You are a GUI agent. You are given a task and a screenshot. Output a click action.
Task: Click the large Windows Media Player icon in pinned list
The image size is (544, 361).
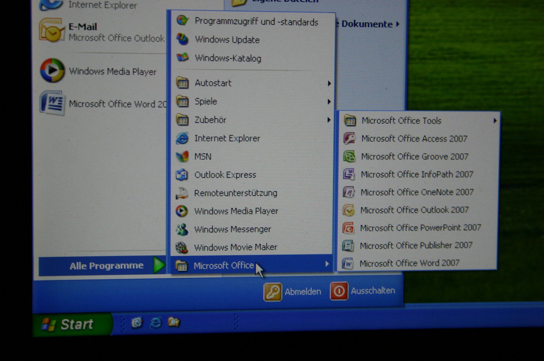point(53,70)
